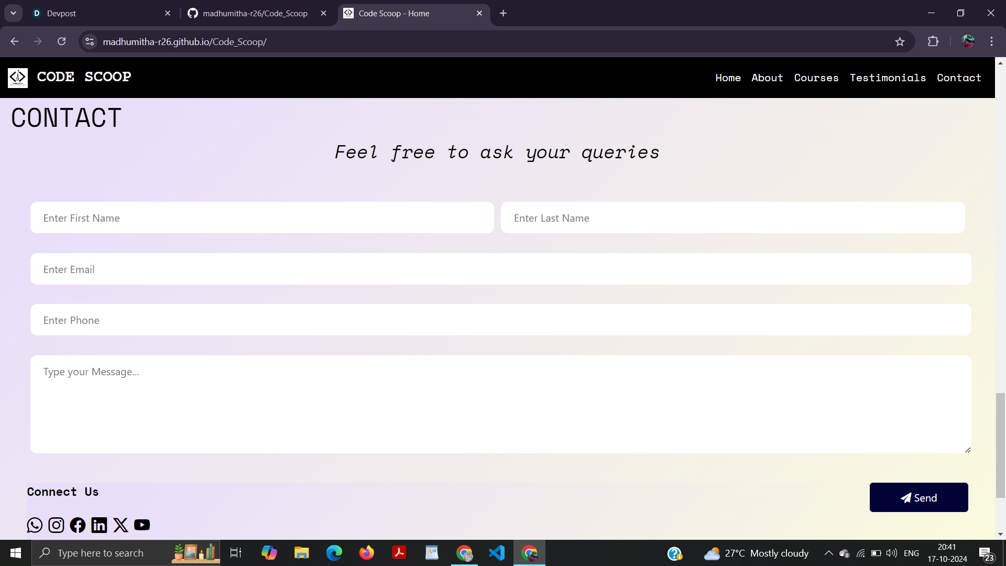Click the Enter First Name field
This screenshot has width=1006, height=566.
point(262,218)
